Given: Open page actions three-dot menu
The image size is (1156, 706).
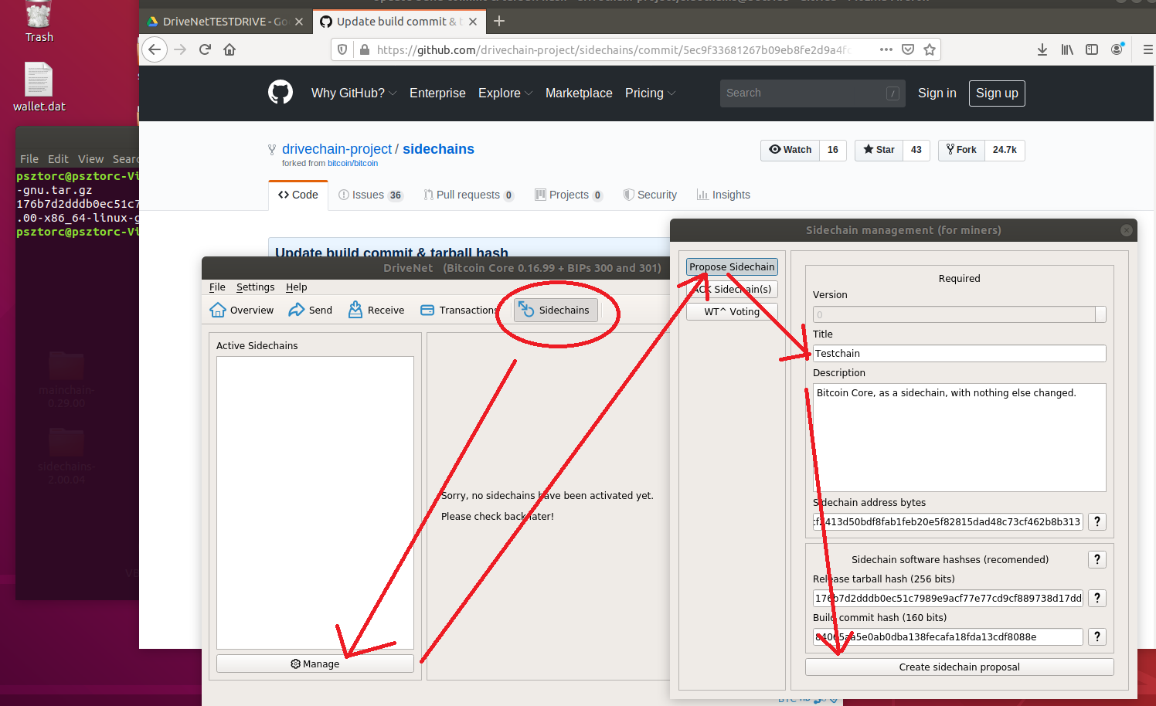Looking at the screenshot, I should [886, 49].
